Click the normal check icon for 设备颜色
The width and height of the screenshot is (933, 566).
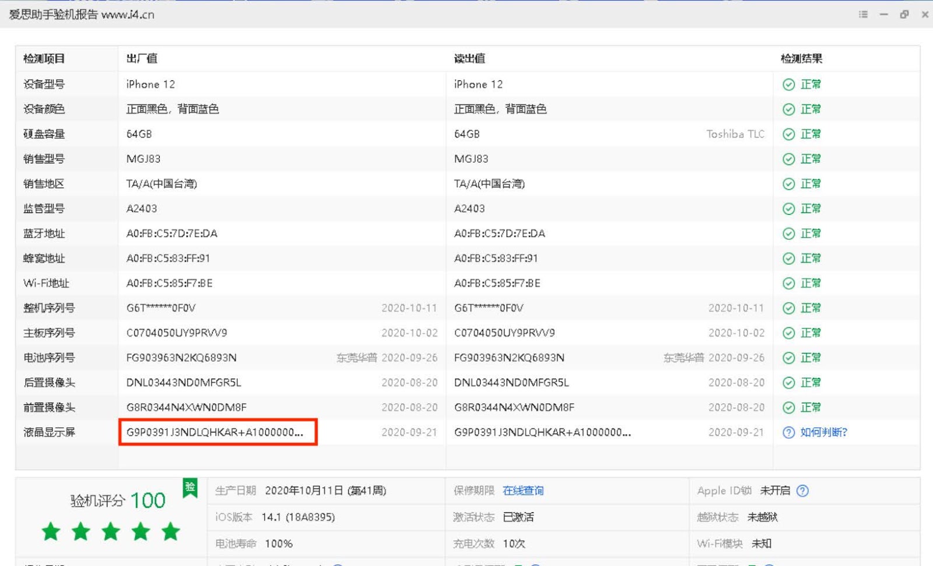[x=788, y=109]
